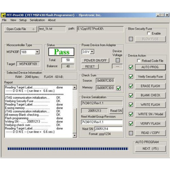This screenshot has width=170, height=170.
Task: Click the POWER ON/OFF button
Action: tap(95, 61)
